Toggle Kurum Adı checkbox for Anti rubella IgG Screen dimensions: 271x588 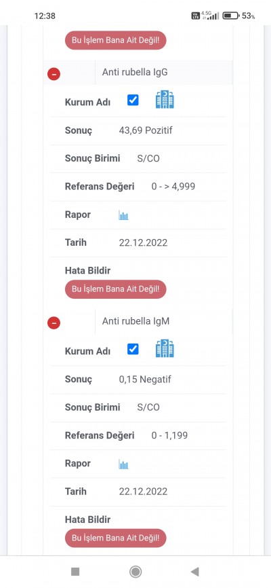point(133,100)
